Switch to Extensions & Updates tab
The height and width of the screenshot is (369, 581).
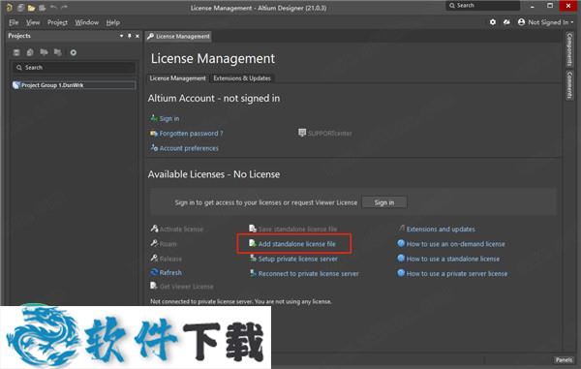(242, 78)
